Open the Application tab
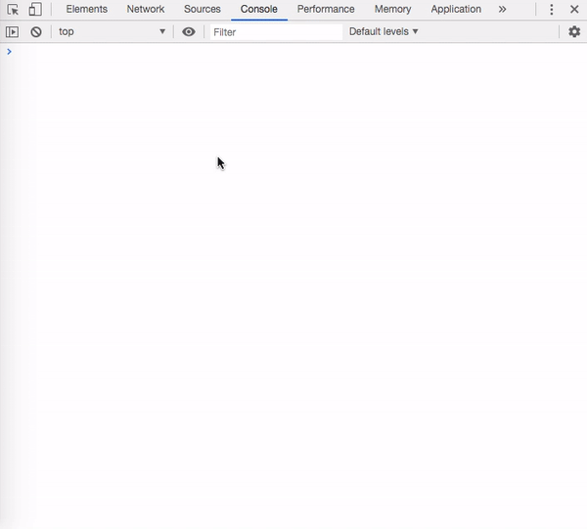The width and height of the screenshot is (587, 529). pos(456,9)
